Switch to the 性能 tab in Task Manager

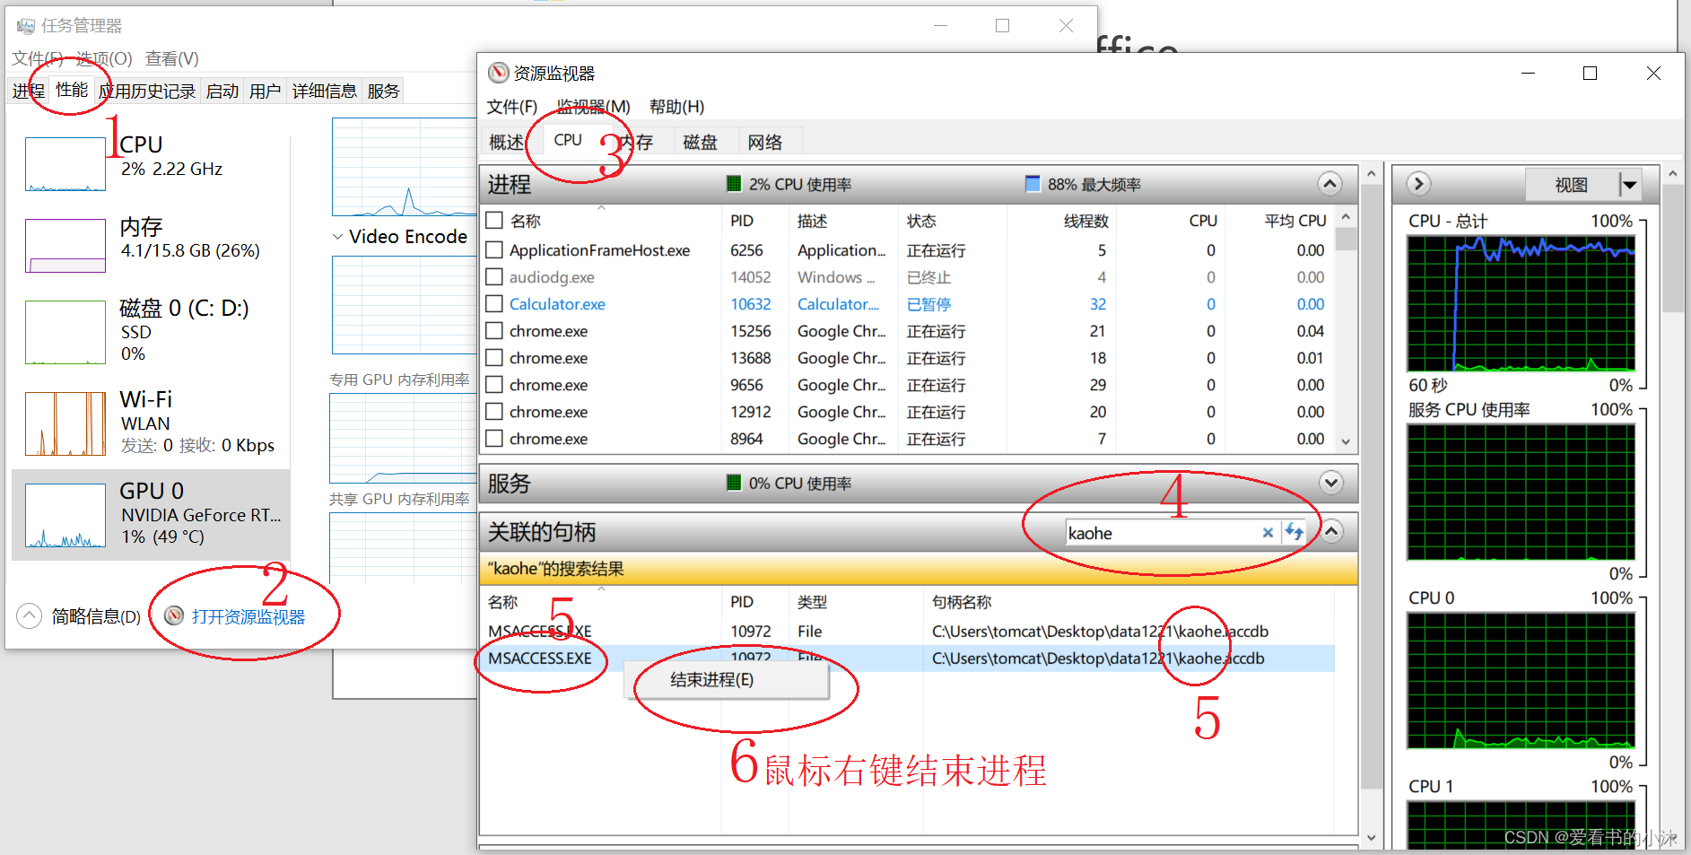(x=72, y=90)
